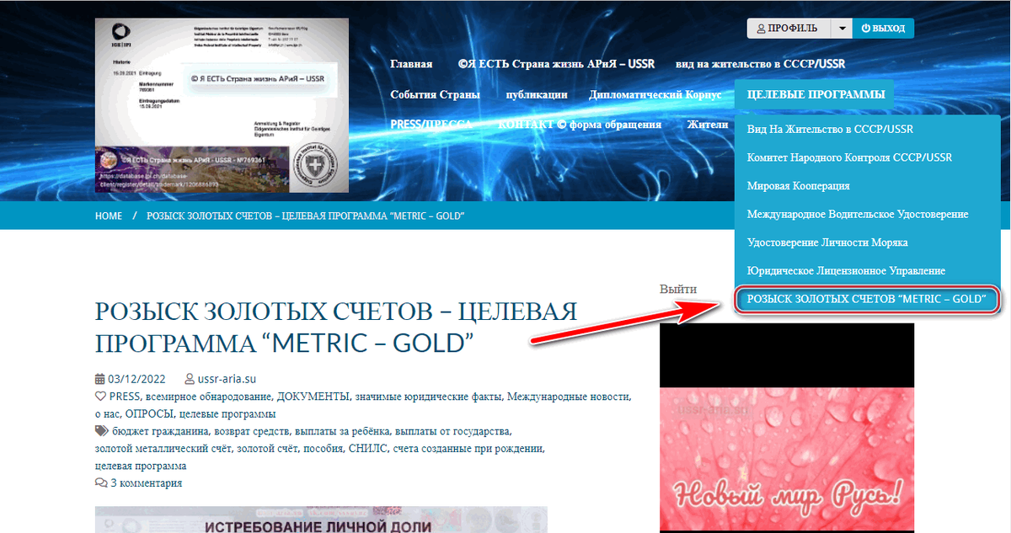
Task: Open целевая программа tag link
Action: (x=141, y=466)
